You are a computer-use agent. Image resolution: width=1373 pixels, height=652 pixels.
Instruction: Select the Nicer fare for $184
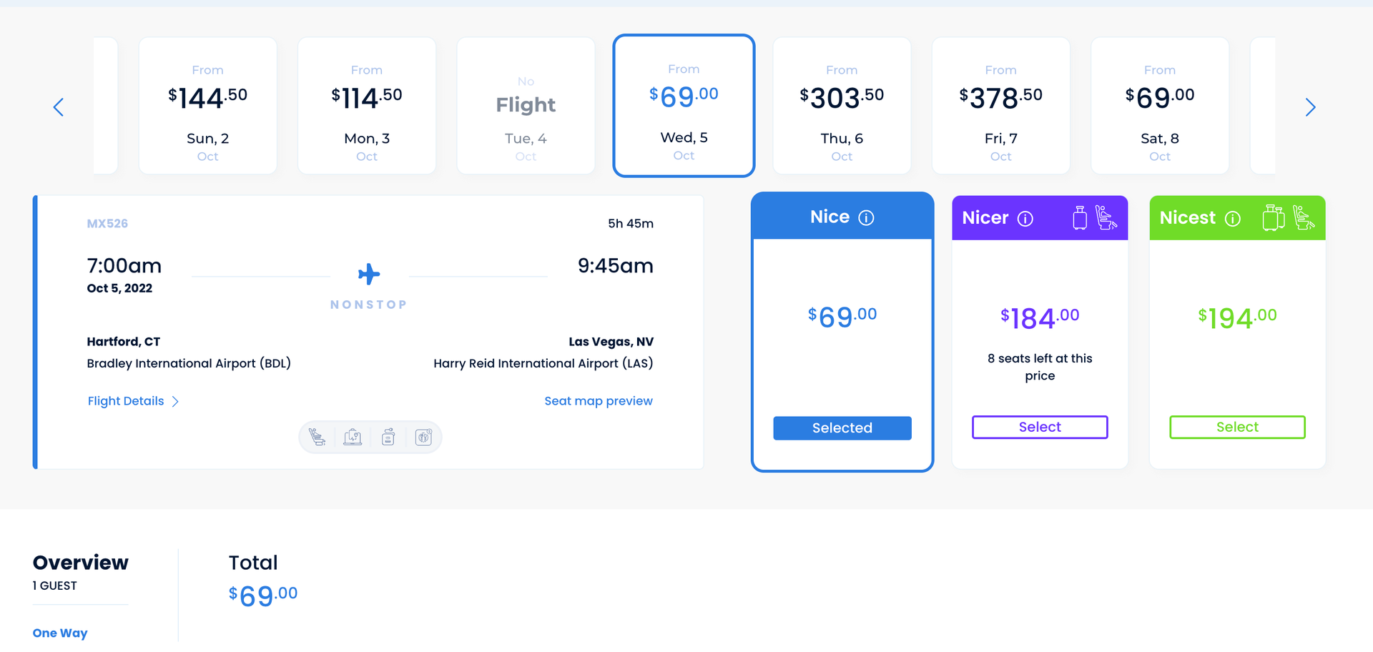pyautogui.click(x=1039, y=427)
